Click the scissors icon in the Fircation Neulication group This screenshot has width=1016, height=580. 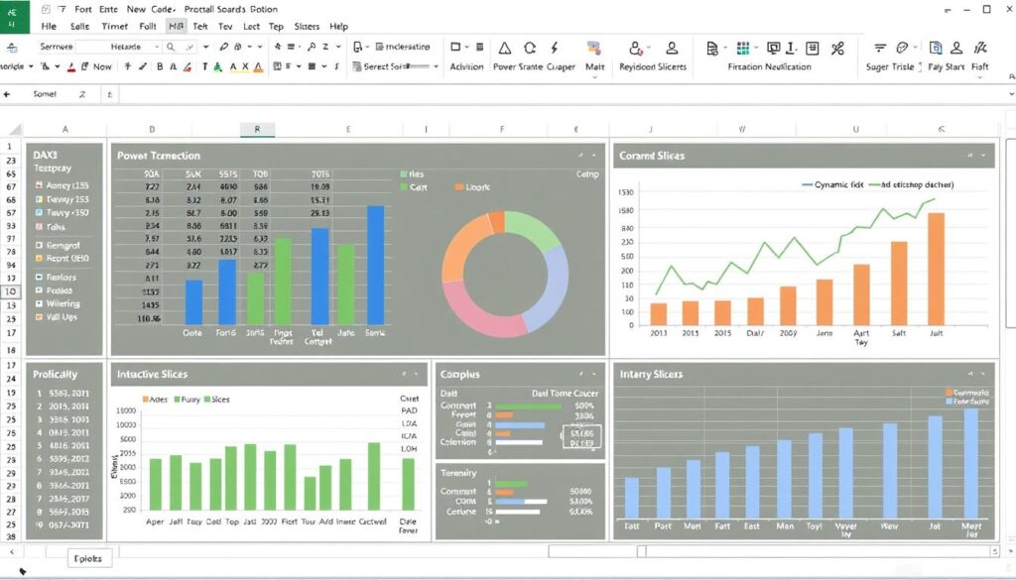point(838,50)
